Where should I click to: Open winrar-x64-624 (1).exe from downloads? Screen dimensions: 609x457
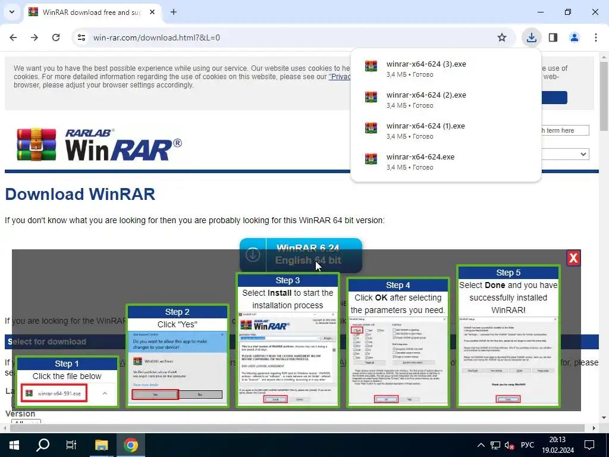445,130
